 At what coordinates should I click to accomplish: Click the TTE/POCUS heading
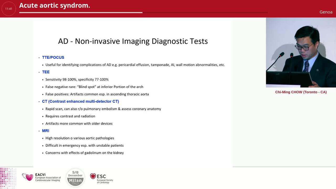tap(53, 57)
